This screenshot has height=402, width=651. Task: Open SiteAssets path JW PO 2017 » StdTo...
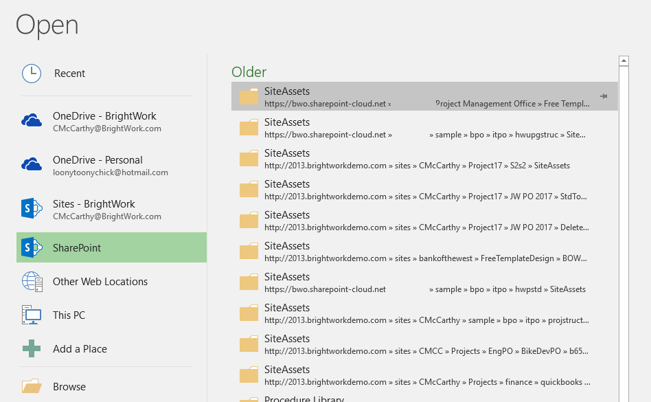(x=424, y=190)
